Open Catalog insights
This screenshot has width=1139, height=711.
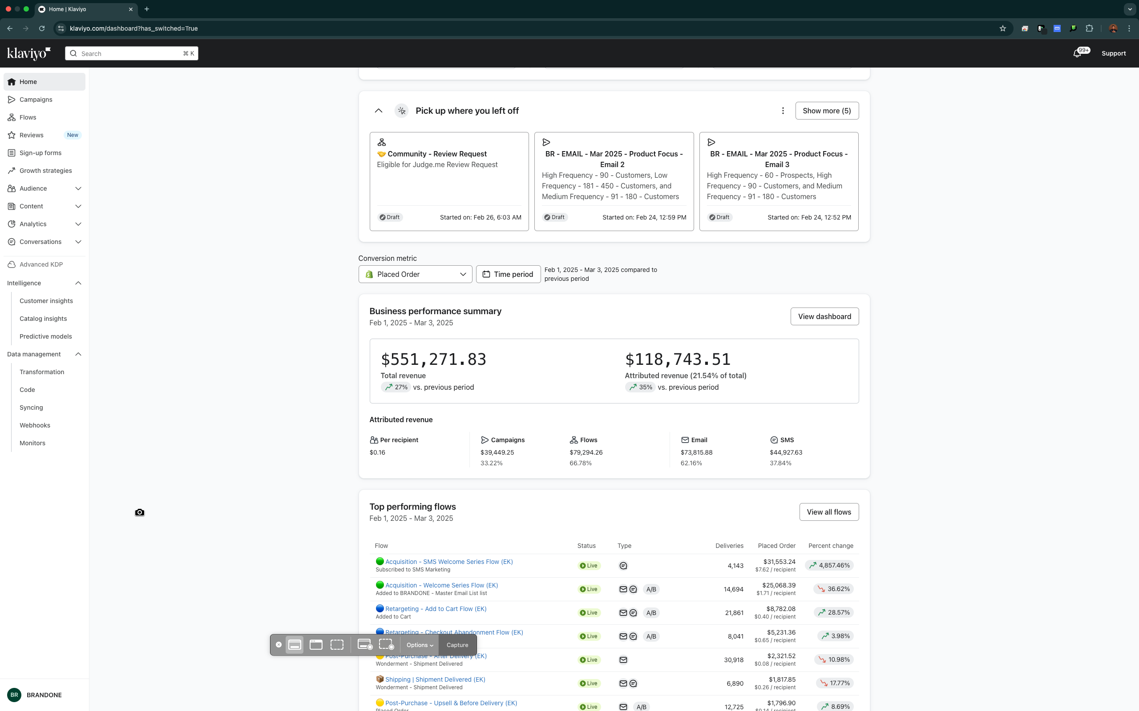43,319
